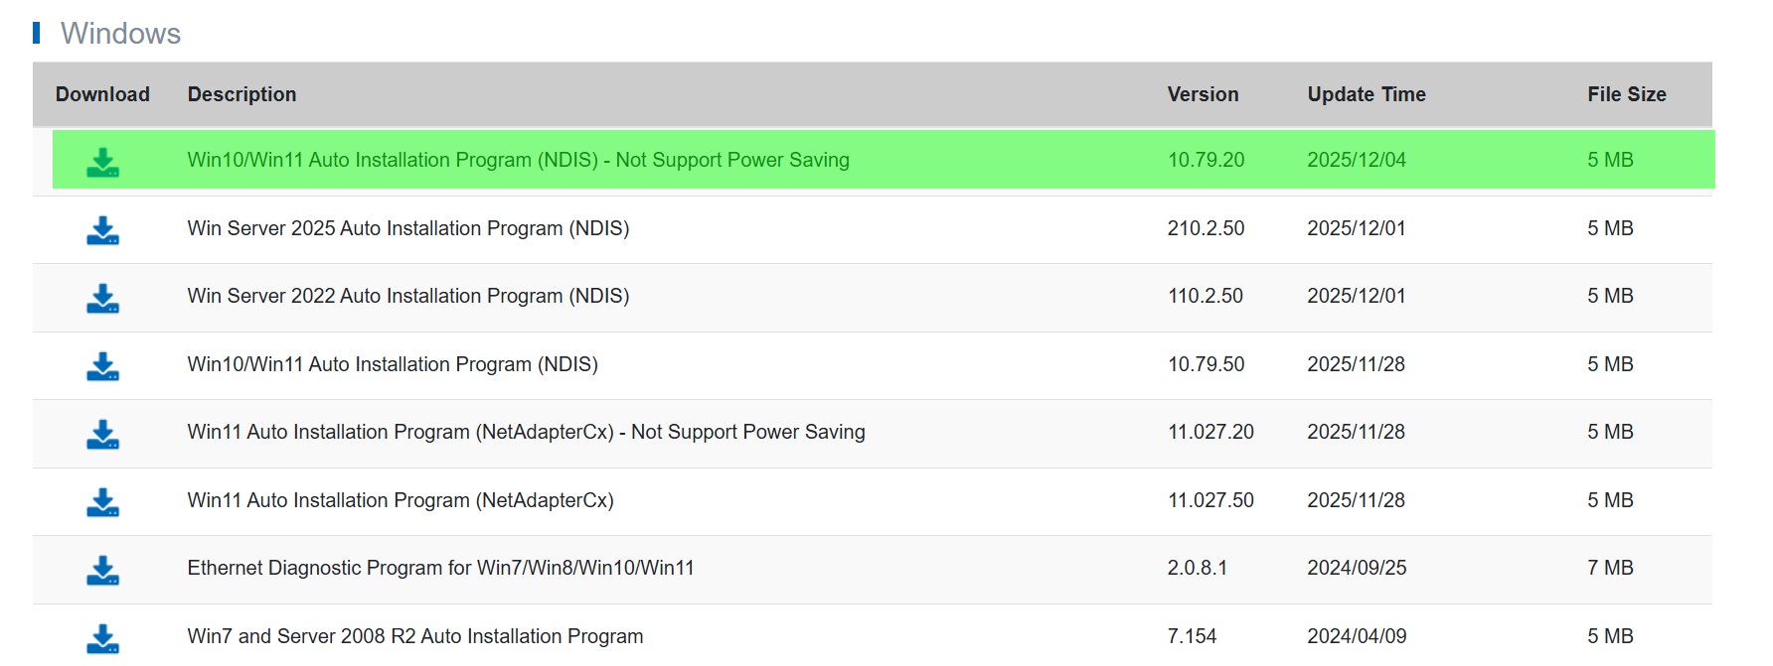Viewport: 1773px width, 666px height.
Task: Click the File Size column header
Action: coord(1626,94)
